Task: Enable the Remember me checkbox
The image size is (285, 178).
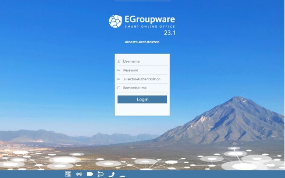Action: (x=119, y=88)
